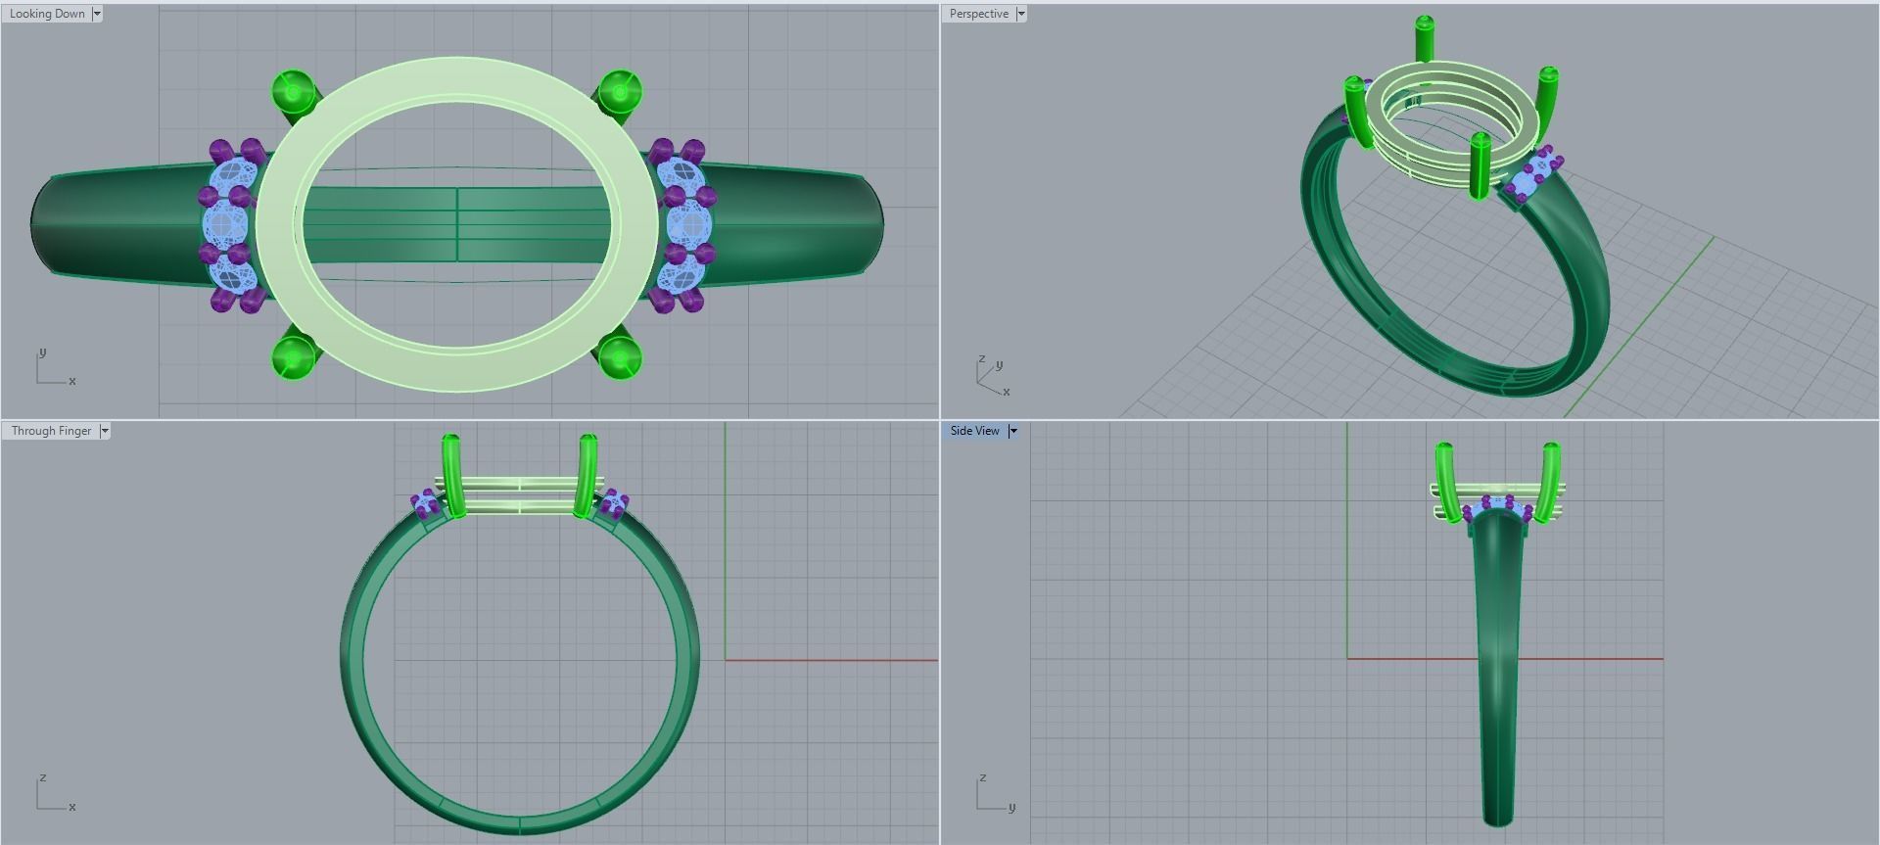Activate the Through Finger viewport title
The height and width of the screenshot is (845, 1880).
point(51,431)
